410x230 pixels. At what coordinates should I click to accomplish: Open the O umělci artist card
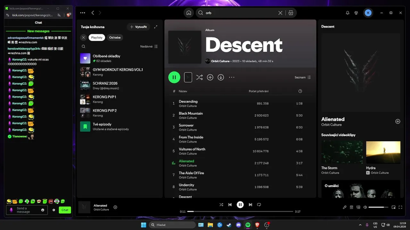coord(361,189)
